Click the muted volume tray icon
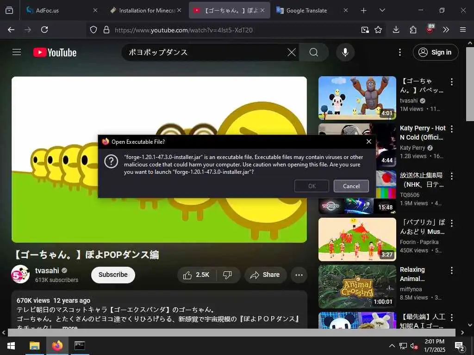This screenshot has height=355, width=474. pyautogui.click(x=414, y=346)
